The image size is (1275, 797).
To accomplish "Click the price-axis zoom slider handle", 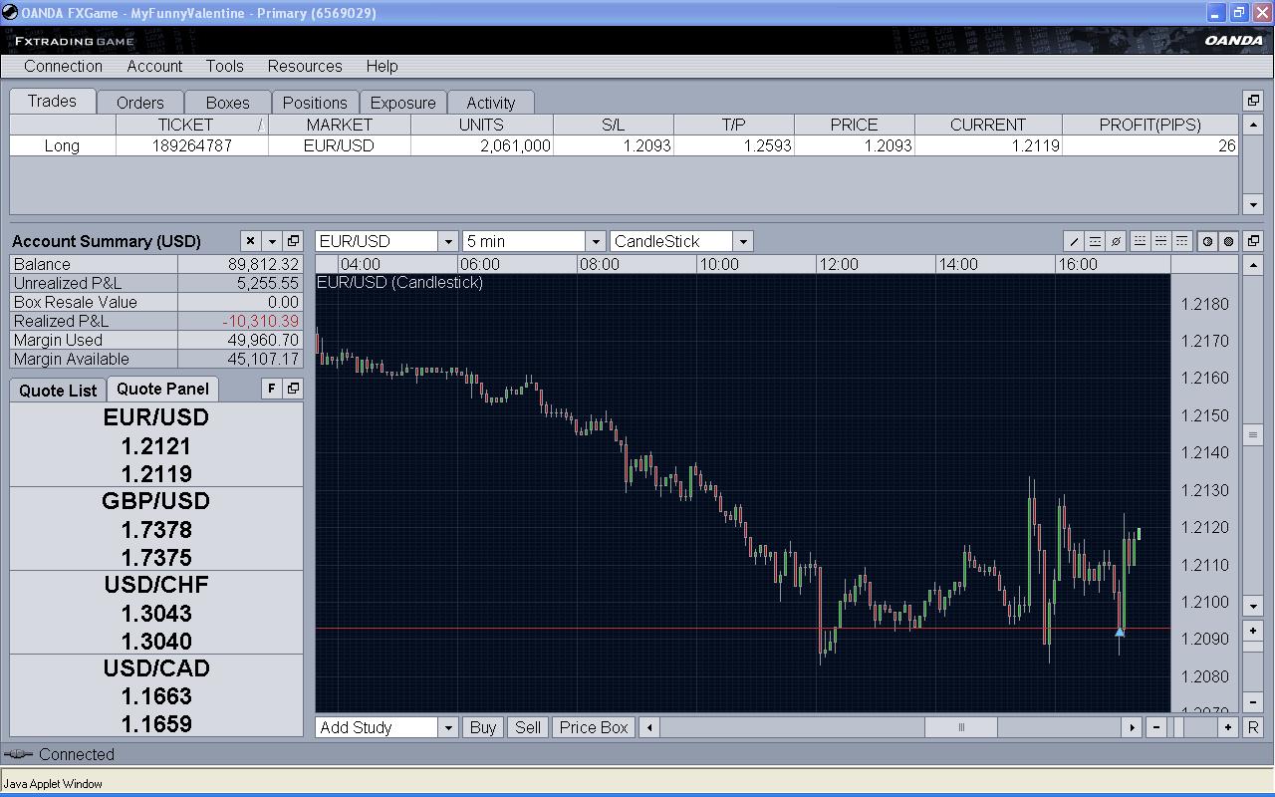I will (1253, 647).
